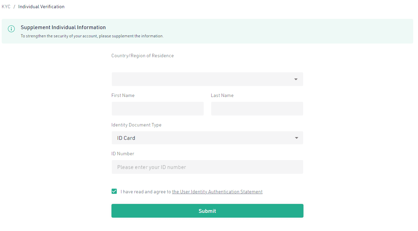The image size is (418, 231).
Task: Uncheck the agreement checkbox
Action: tap(114, 191)
